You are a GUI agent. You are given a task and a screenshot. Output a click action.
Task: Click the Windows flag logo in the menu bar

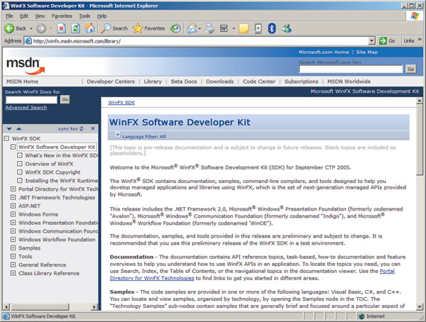click(415, 16)
